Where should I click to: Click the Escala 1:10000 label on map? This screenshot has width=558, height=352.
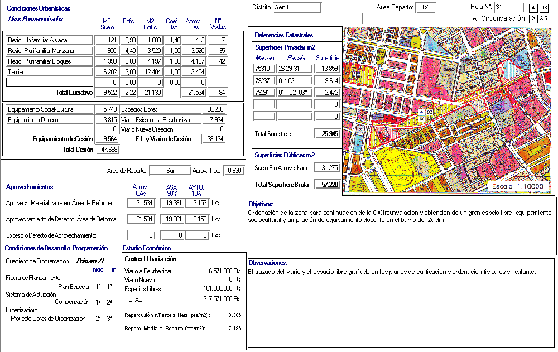[520, 186]
